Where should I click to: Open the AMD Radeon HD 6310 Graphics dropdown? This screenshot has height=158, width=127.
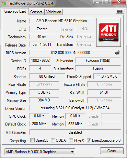[40, 152]
